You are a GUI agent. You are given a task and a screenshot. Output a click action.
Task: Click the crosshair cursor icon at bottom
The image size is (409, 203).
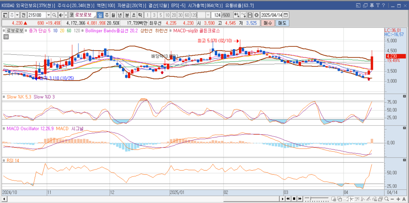(x=352, y=199)
